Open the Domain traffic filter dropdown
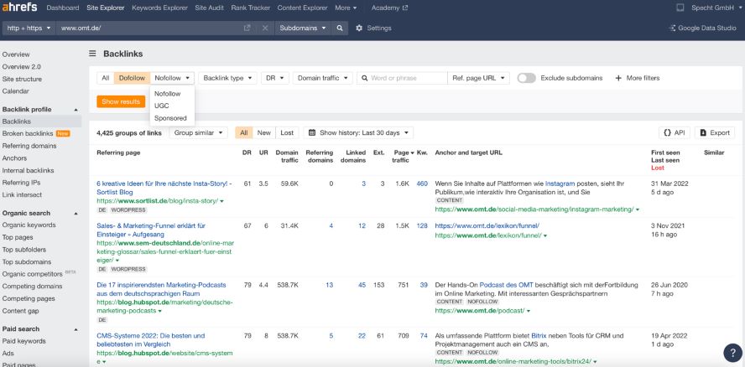Image resolution: width=745 pixels, height=367 pixels. point(323,78)
